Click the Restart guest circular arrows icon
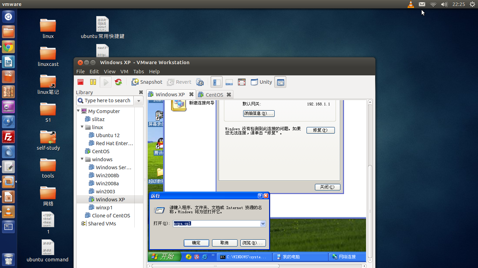478x268 pixels. pyautogui.click(x=118, y=82)
